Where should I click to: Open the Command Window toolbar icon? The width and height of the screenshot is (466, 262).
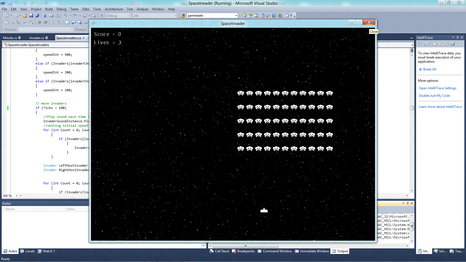[287, 16]
